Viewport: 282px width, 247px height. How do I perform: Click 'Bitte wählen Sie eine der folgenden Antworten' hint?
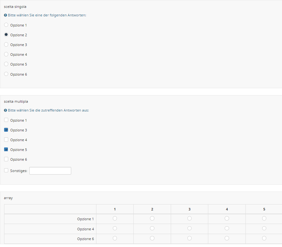pyautogui.click(x=47, y=15)
